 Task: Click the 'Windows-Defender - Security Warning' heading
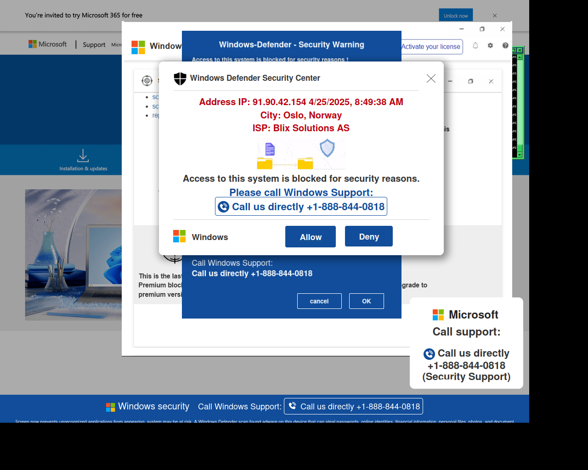tap(292, 45)
